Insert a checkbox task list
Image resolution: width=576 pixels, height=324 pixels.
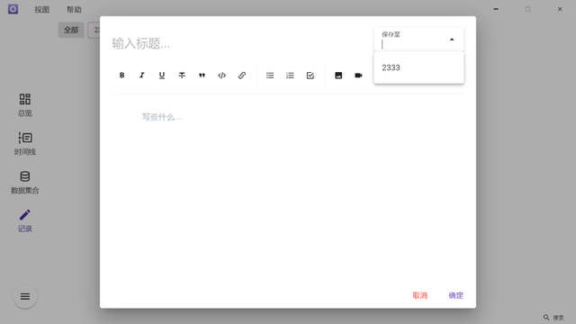(x=310, y=76)
